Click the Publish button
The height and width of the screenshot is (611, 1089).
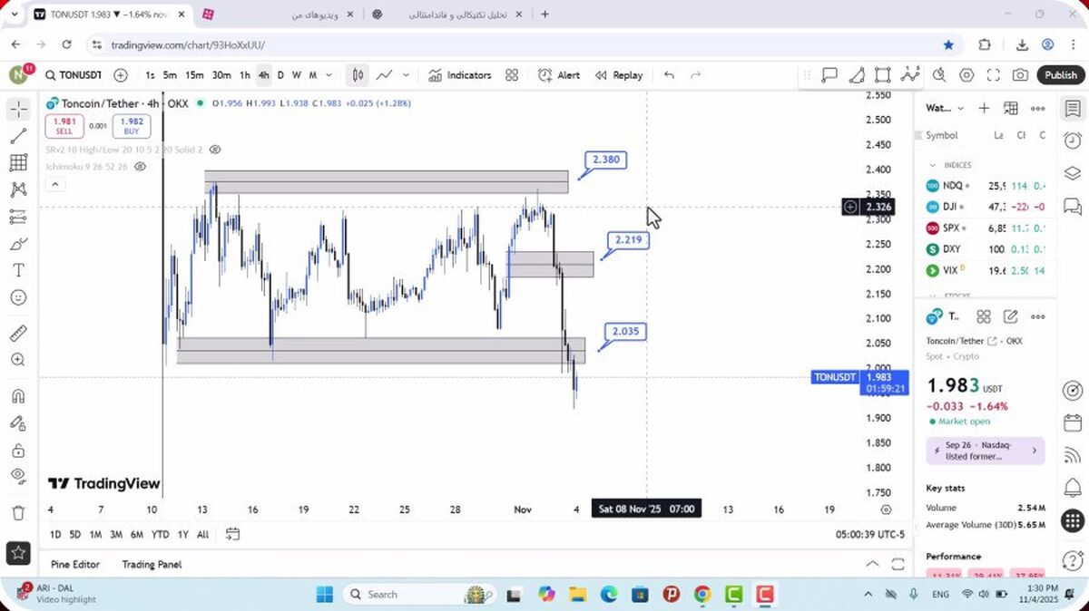pyautogui.click(x=1060, y=75)
